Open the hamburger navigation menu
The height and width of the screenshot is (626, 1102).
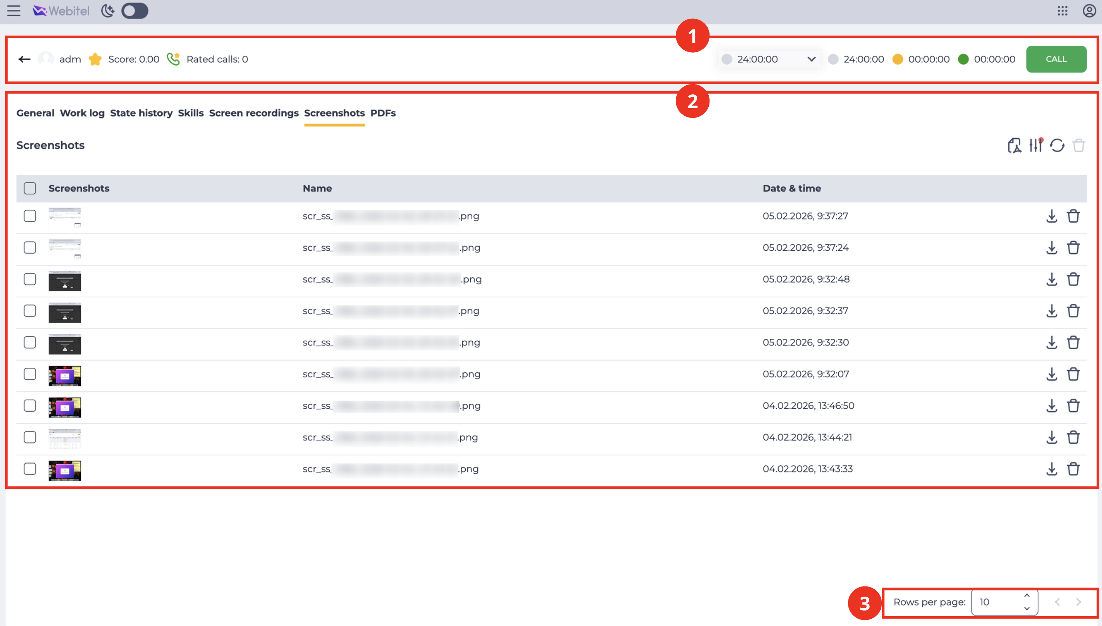click(14, 11)
